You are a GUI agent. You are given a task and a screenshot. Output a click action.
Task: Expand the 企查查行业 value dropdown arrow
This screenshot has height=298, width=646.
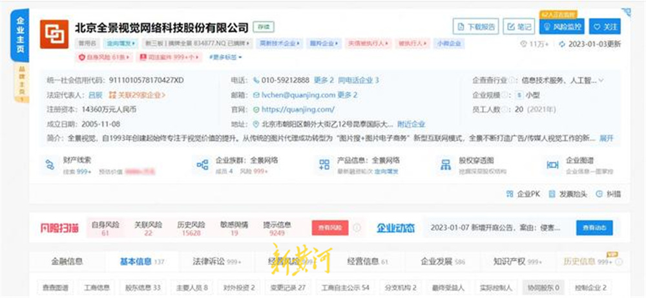pos(601,80)
